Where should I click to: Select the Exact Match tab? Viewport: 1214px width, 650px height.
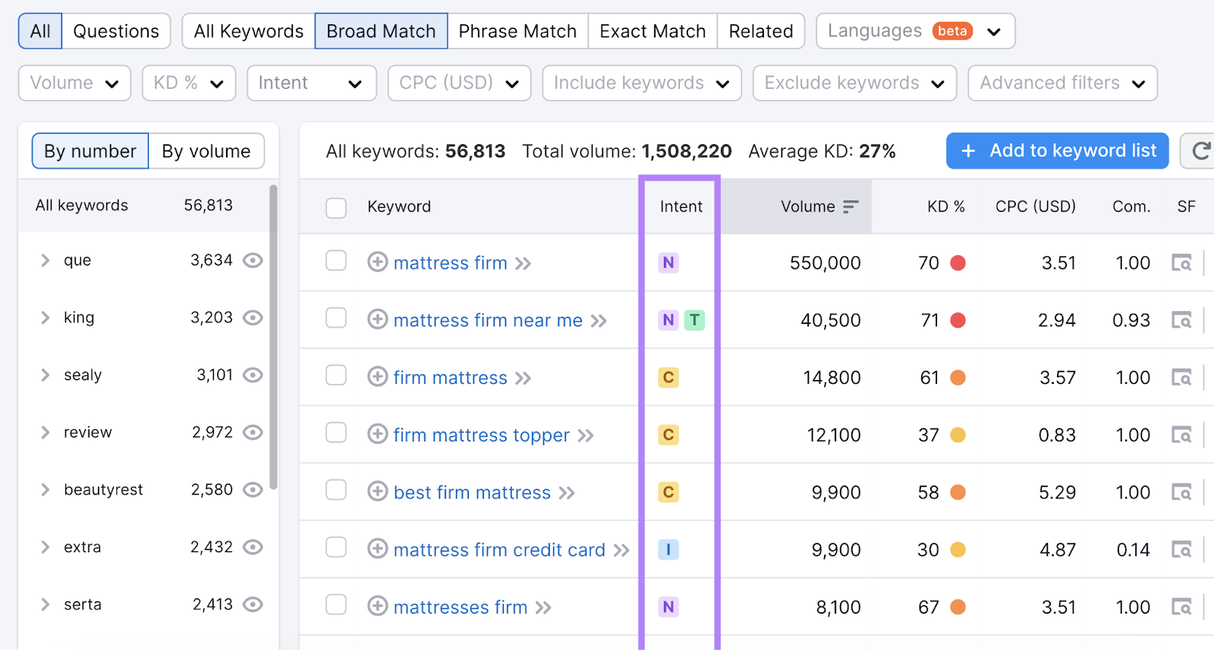[x=653, y=31]
